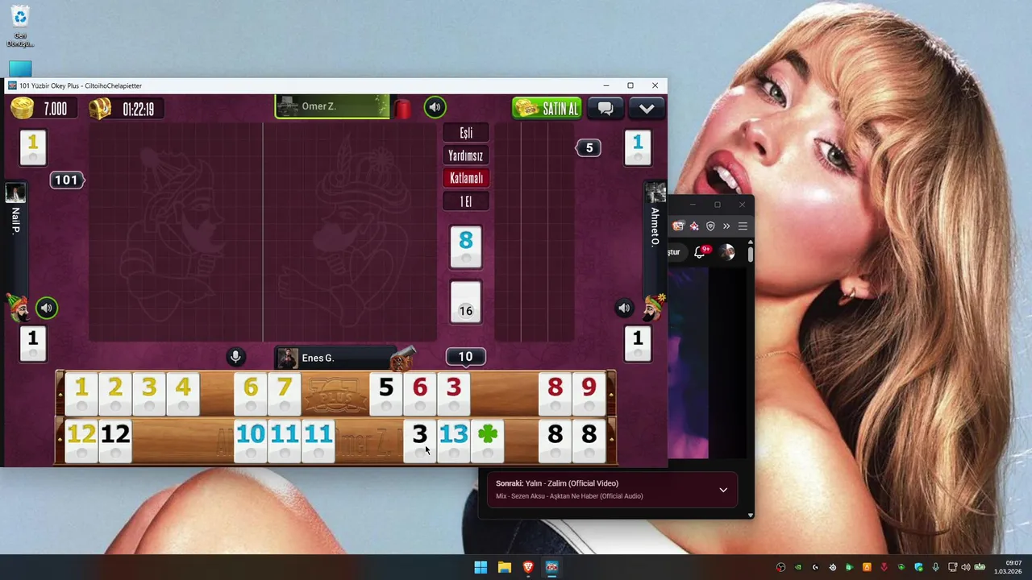The image size is (1032, 580).
Task: Click the gold coins 7.000 balance icon
Action: click(x=23, y=108)
